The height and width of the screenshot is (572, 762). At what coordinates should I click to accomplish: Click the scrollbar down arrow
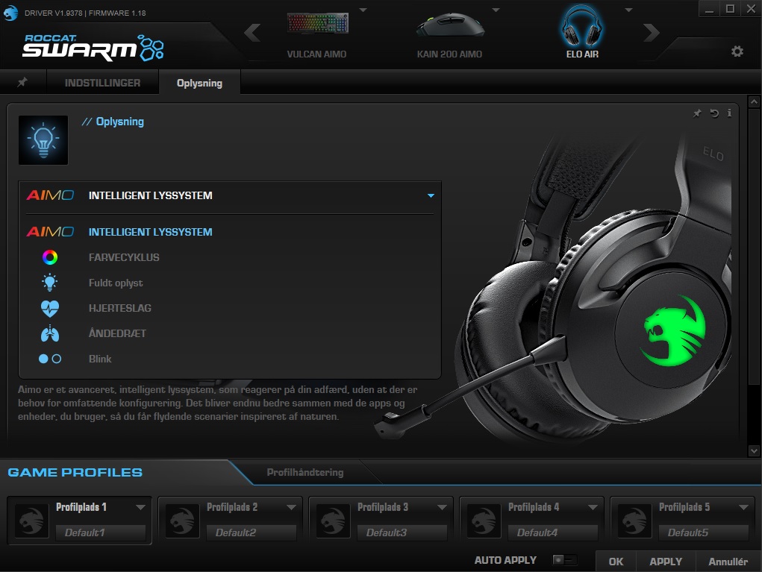(754, 450)
